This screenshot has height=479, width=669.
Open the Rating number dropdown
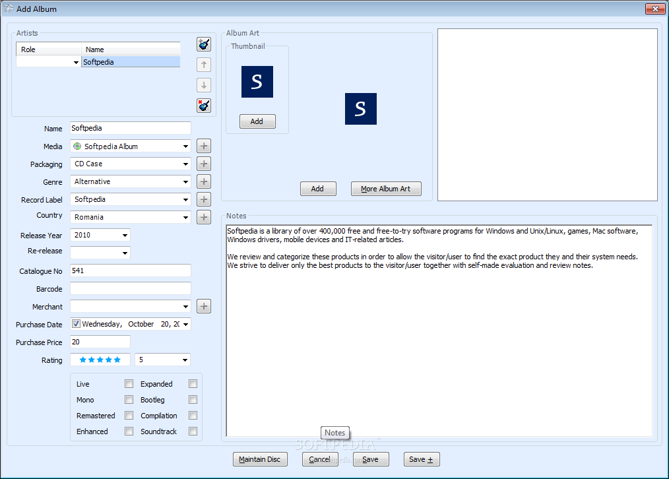pos(185,360)
